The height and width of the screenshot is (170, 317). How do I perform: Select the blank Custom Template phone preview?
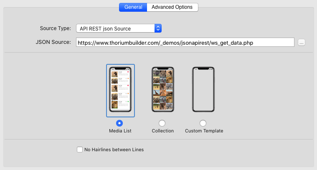203,90
